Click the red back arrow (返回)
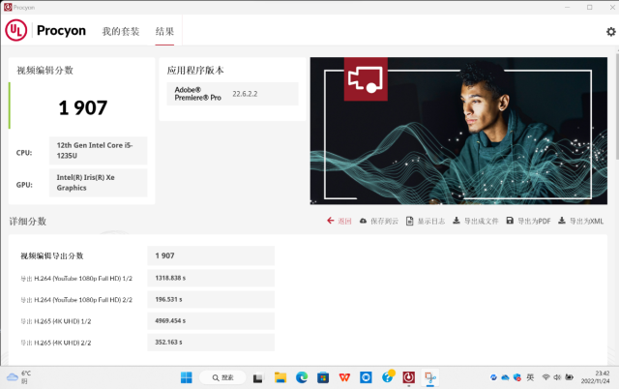Image resolution: width=619 pixels, height=389 pixels. pyautogui.click(x=331, y=221)
